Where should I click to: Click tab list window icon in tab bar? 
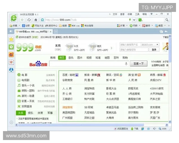(x=161, y=32)
